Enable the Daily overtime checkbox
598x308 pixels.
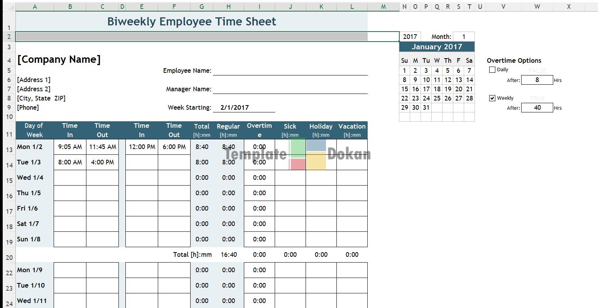(x=492, y=70)
